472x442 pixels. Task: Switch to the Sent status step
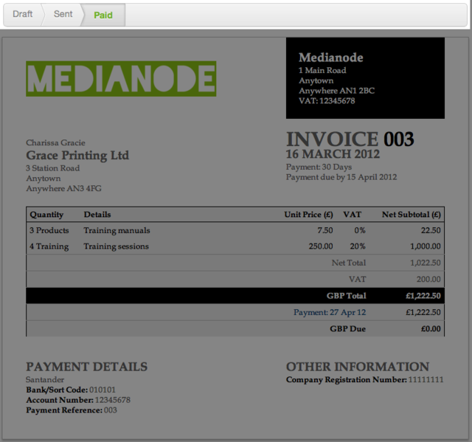[63, 14]
